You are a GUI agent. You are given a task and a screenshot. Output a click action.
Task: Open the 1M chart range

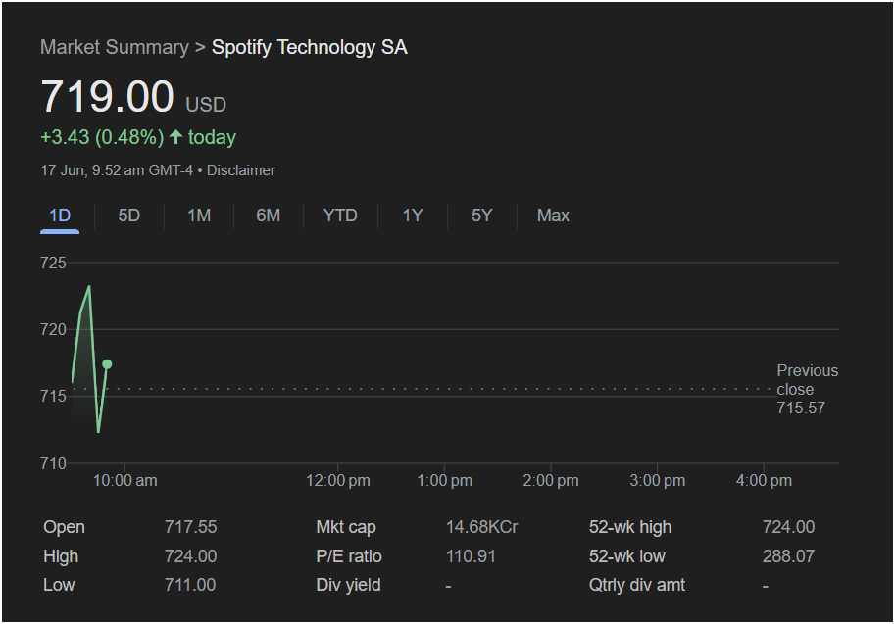(199, 216)
